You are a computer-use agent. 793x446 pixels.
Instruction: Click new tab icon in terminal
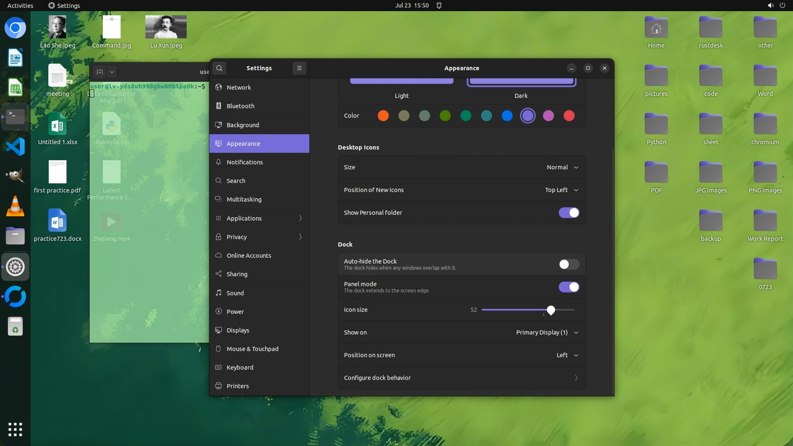(100, 72)
